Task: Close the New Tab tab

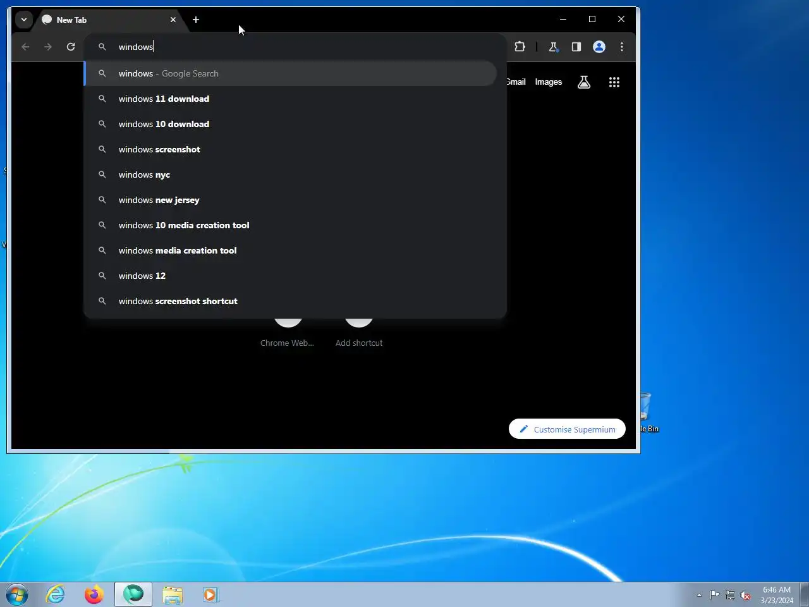Action: [173, 20]
